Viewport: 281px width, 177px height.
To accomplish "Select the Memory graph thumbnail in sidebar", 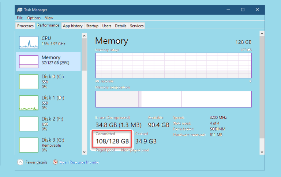I will (29, 61).
